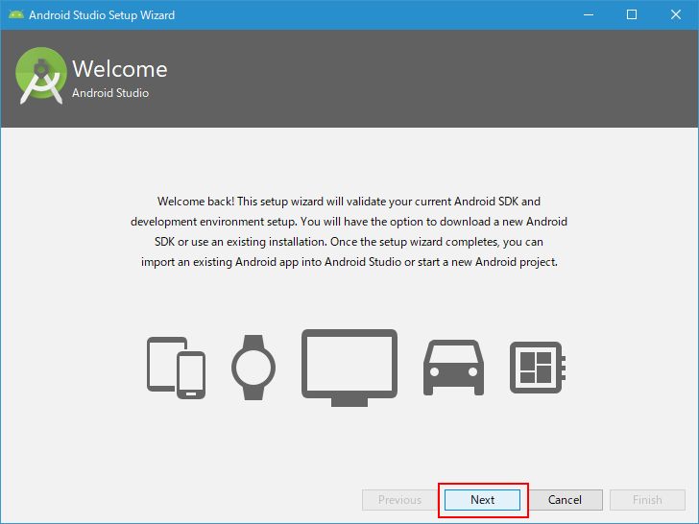
Task: Click the 'Welcome back!' first text line
Action: 349,202
